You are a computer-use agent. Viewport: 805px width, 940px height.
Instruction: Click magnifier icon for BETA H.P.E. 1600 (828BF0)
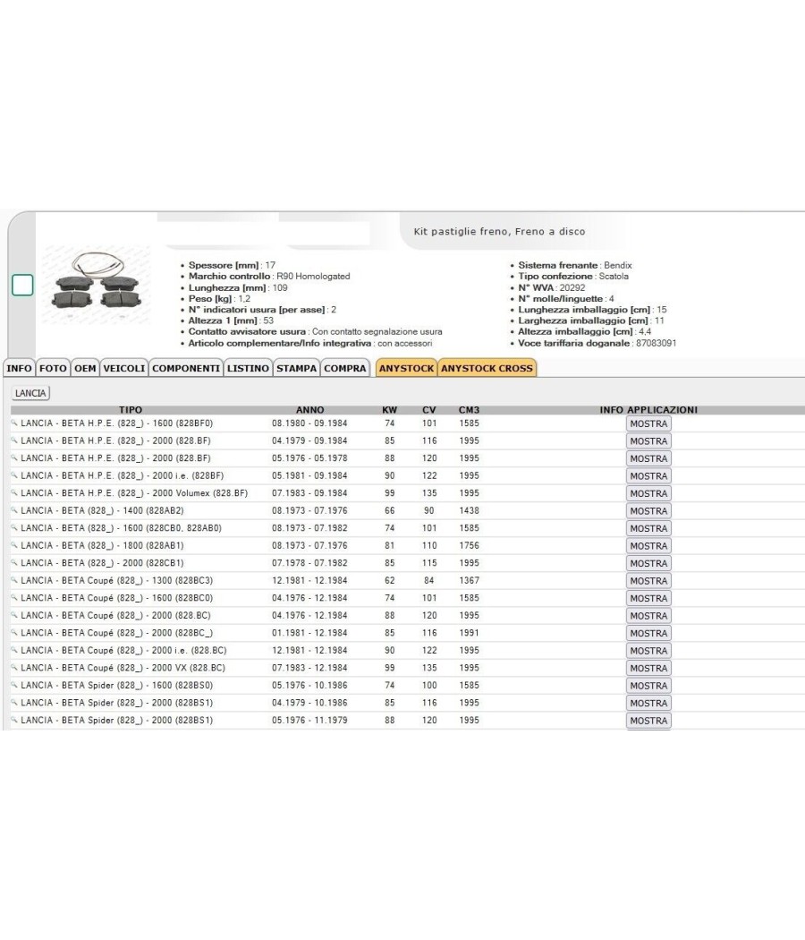tap(14, 423)
